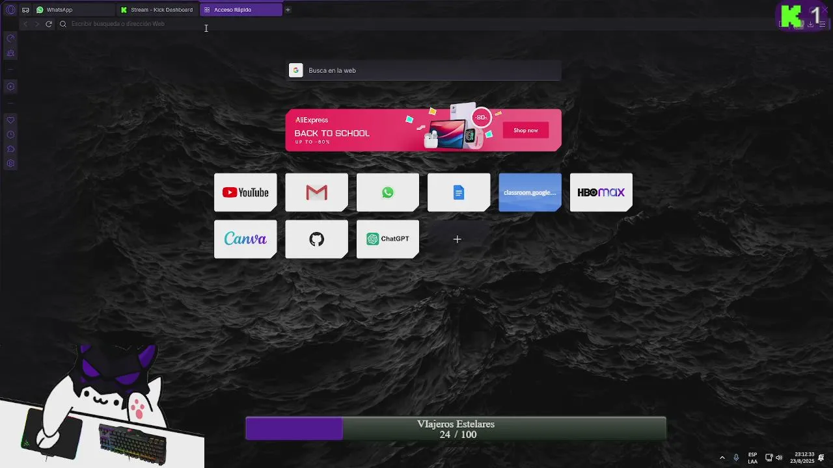Open a new tab with plus button
The width and height of the screenshot is (833, 468).
(288, 10)
